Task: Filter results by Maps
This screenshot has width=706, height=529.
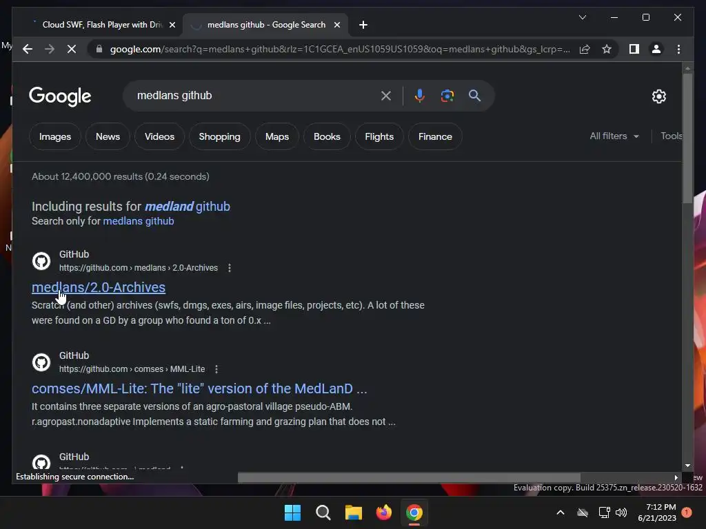Action: (x=277, y=137)
